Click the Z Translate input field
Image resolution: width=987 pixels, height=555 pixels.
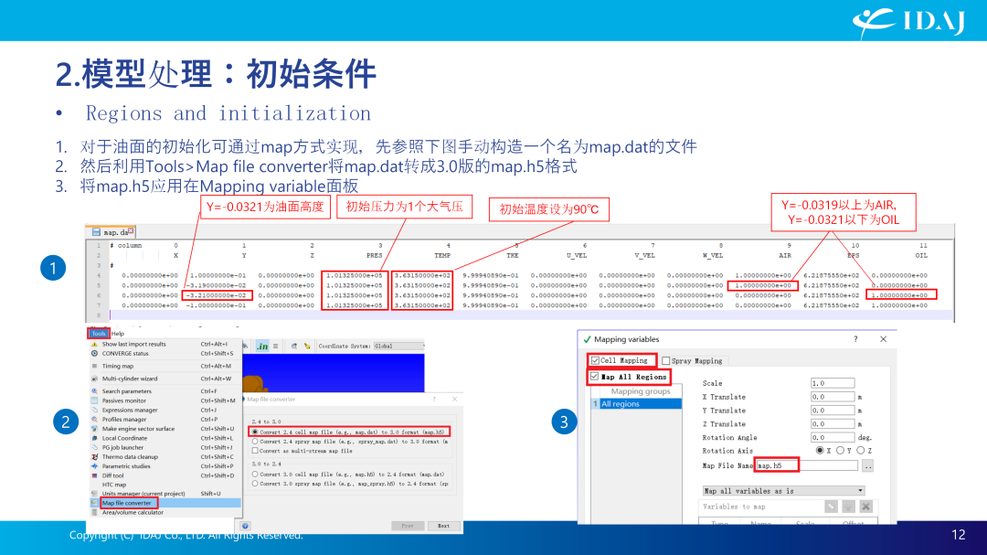click(833, 424)
